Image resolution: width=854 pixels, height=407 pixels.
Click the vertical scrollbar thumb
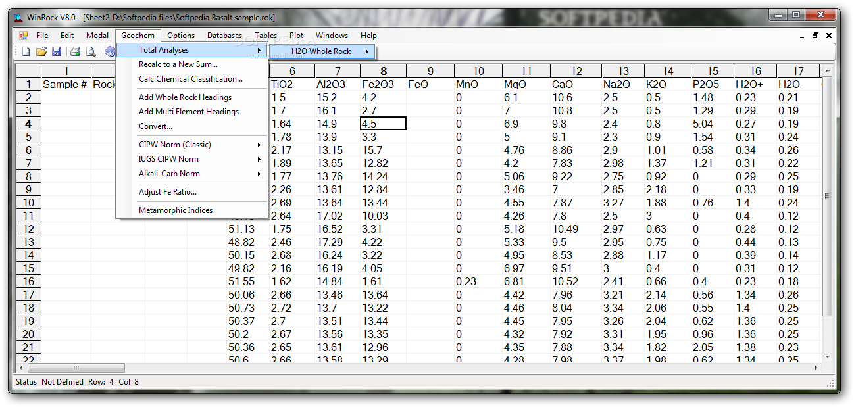[828, 195]
